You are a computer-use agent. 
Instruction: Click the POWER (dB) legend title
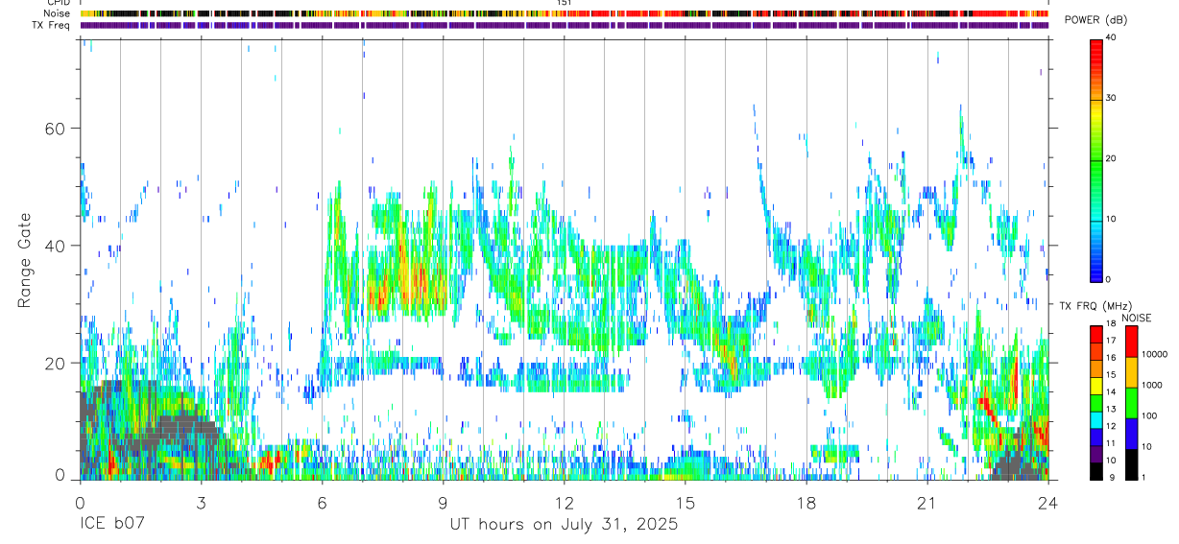pyautogui.click(x=1095, y=21)
